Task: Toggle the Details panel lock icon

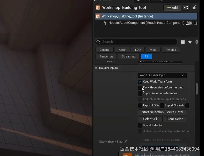Action: coord(194,8)
